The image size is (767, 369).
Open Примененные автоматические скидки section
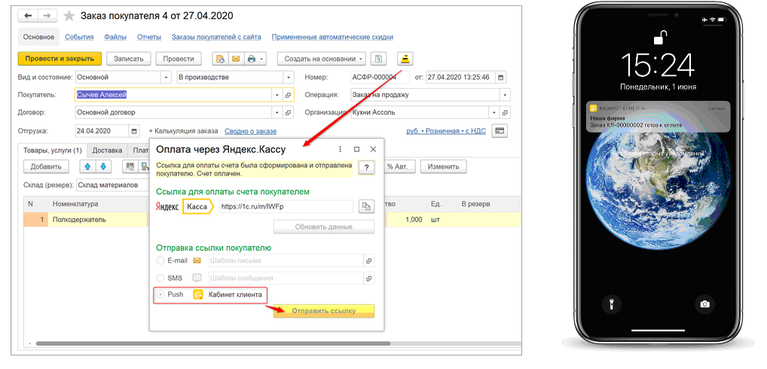(x=332, y=37)
